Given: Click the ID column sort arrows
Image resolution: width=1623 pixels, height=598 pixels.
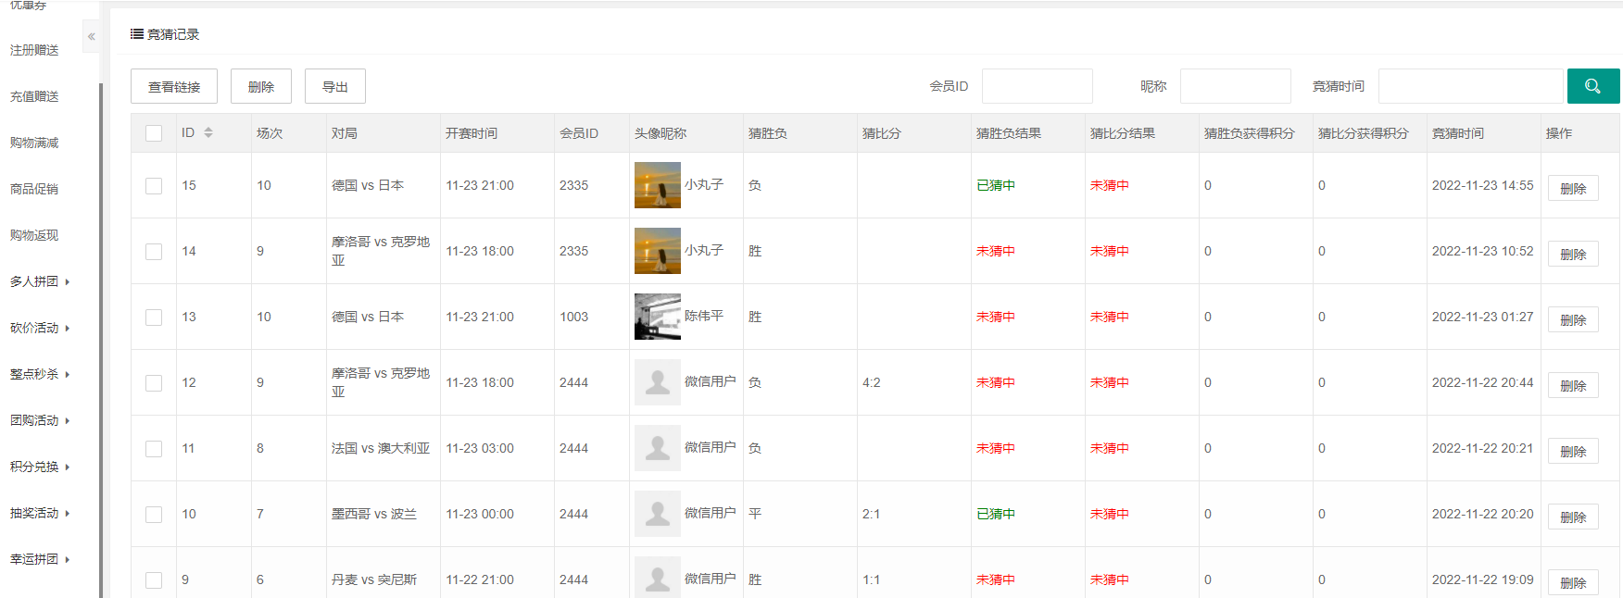Looking at the screenshot, I should (208, 133).
